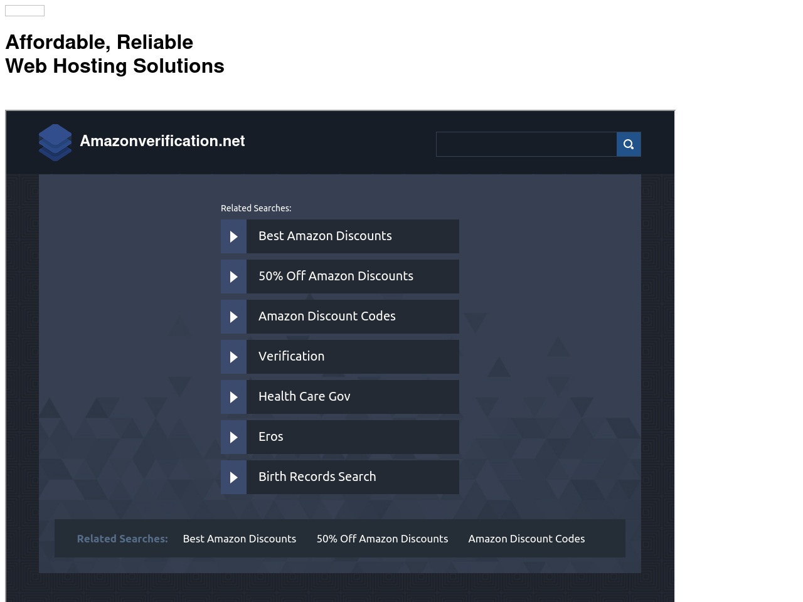Click arrow icon beside Verification
The width and height of the screenshot is (803, 602).
pos(233,357)
